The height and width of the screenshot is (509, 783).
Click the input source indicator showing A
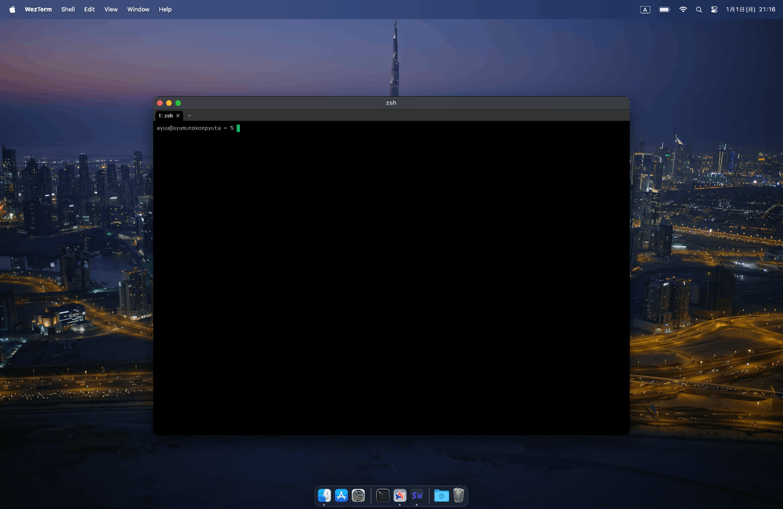click(644, 9)
